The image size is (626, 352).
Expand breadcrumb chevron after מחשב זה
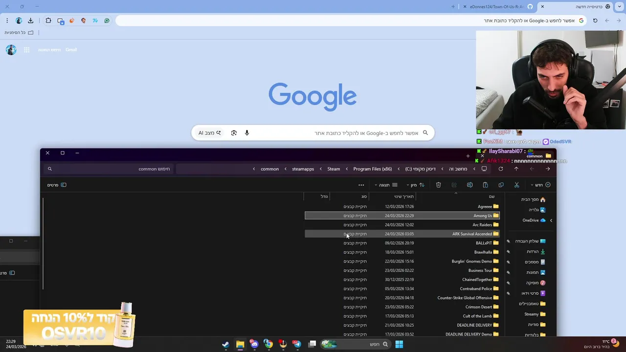[442, 169]
